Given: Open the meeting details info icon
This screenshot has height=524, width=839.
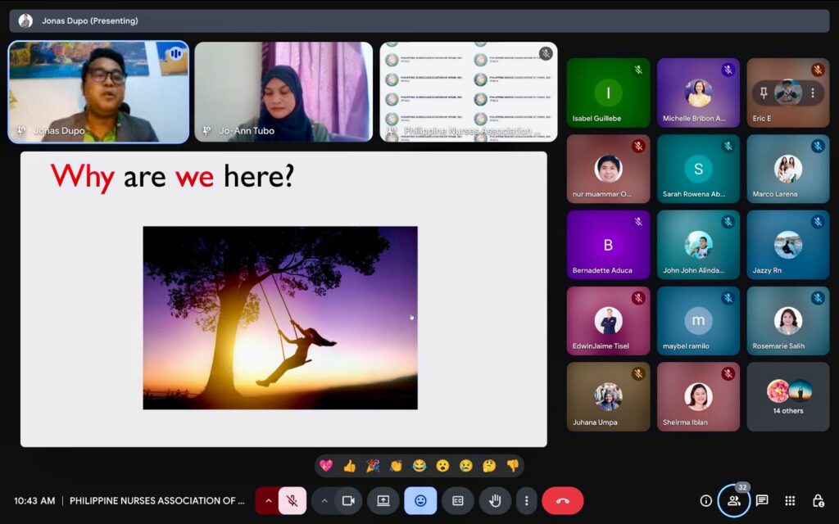Looking at the screenshot, I should click(x=705, y=500).
